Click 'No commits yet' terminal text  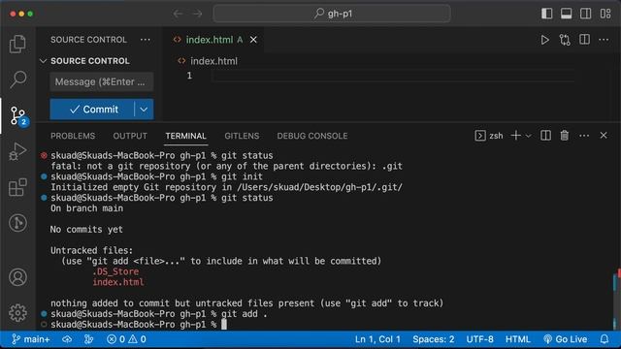pos(86,229)
